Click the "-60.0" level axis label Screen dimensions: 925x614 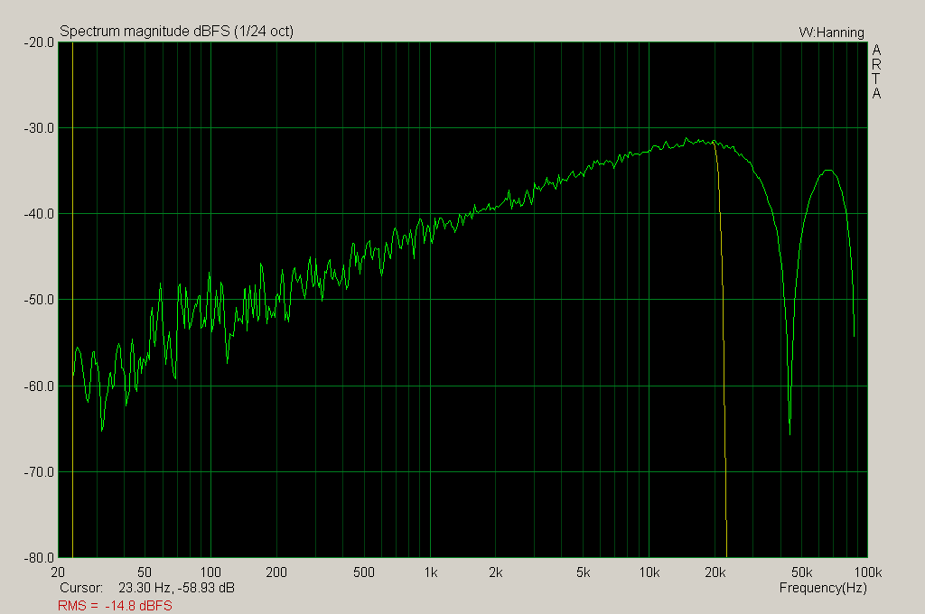coord(39,386)
